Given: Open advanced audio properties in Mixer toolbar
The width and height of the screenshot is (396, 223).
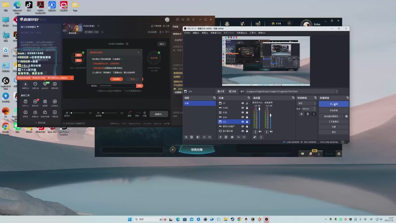Looking at the screenshot, I should click(255, 137).
